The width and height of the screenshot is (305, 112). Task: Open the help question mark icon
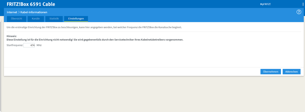[299, 12]
